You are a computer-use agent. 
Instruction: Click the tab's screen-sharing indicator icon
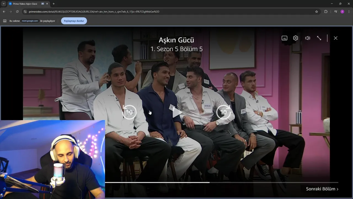42,4
